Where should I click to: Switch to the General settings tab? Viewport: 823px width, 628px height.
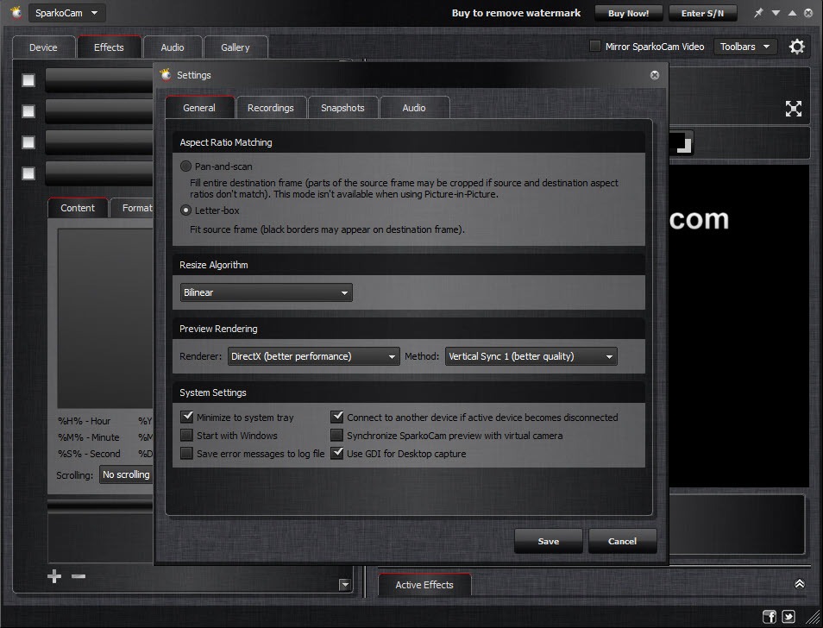(x=199, y=108)
